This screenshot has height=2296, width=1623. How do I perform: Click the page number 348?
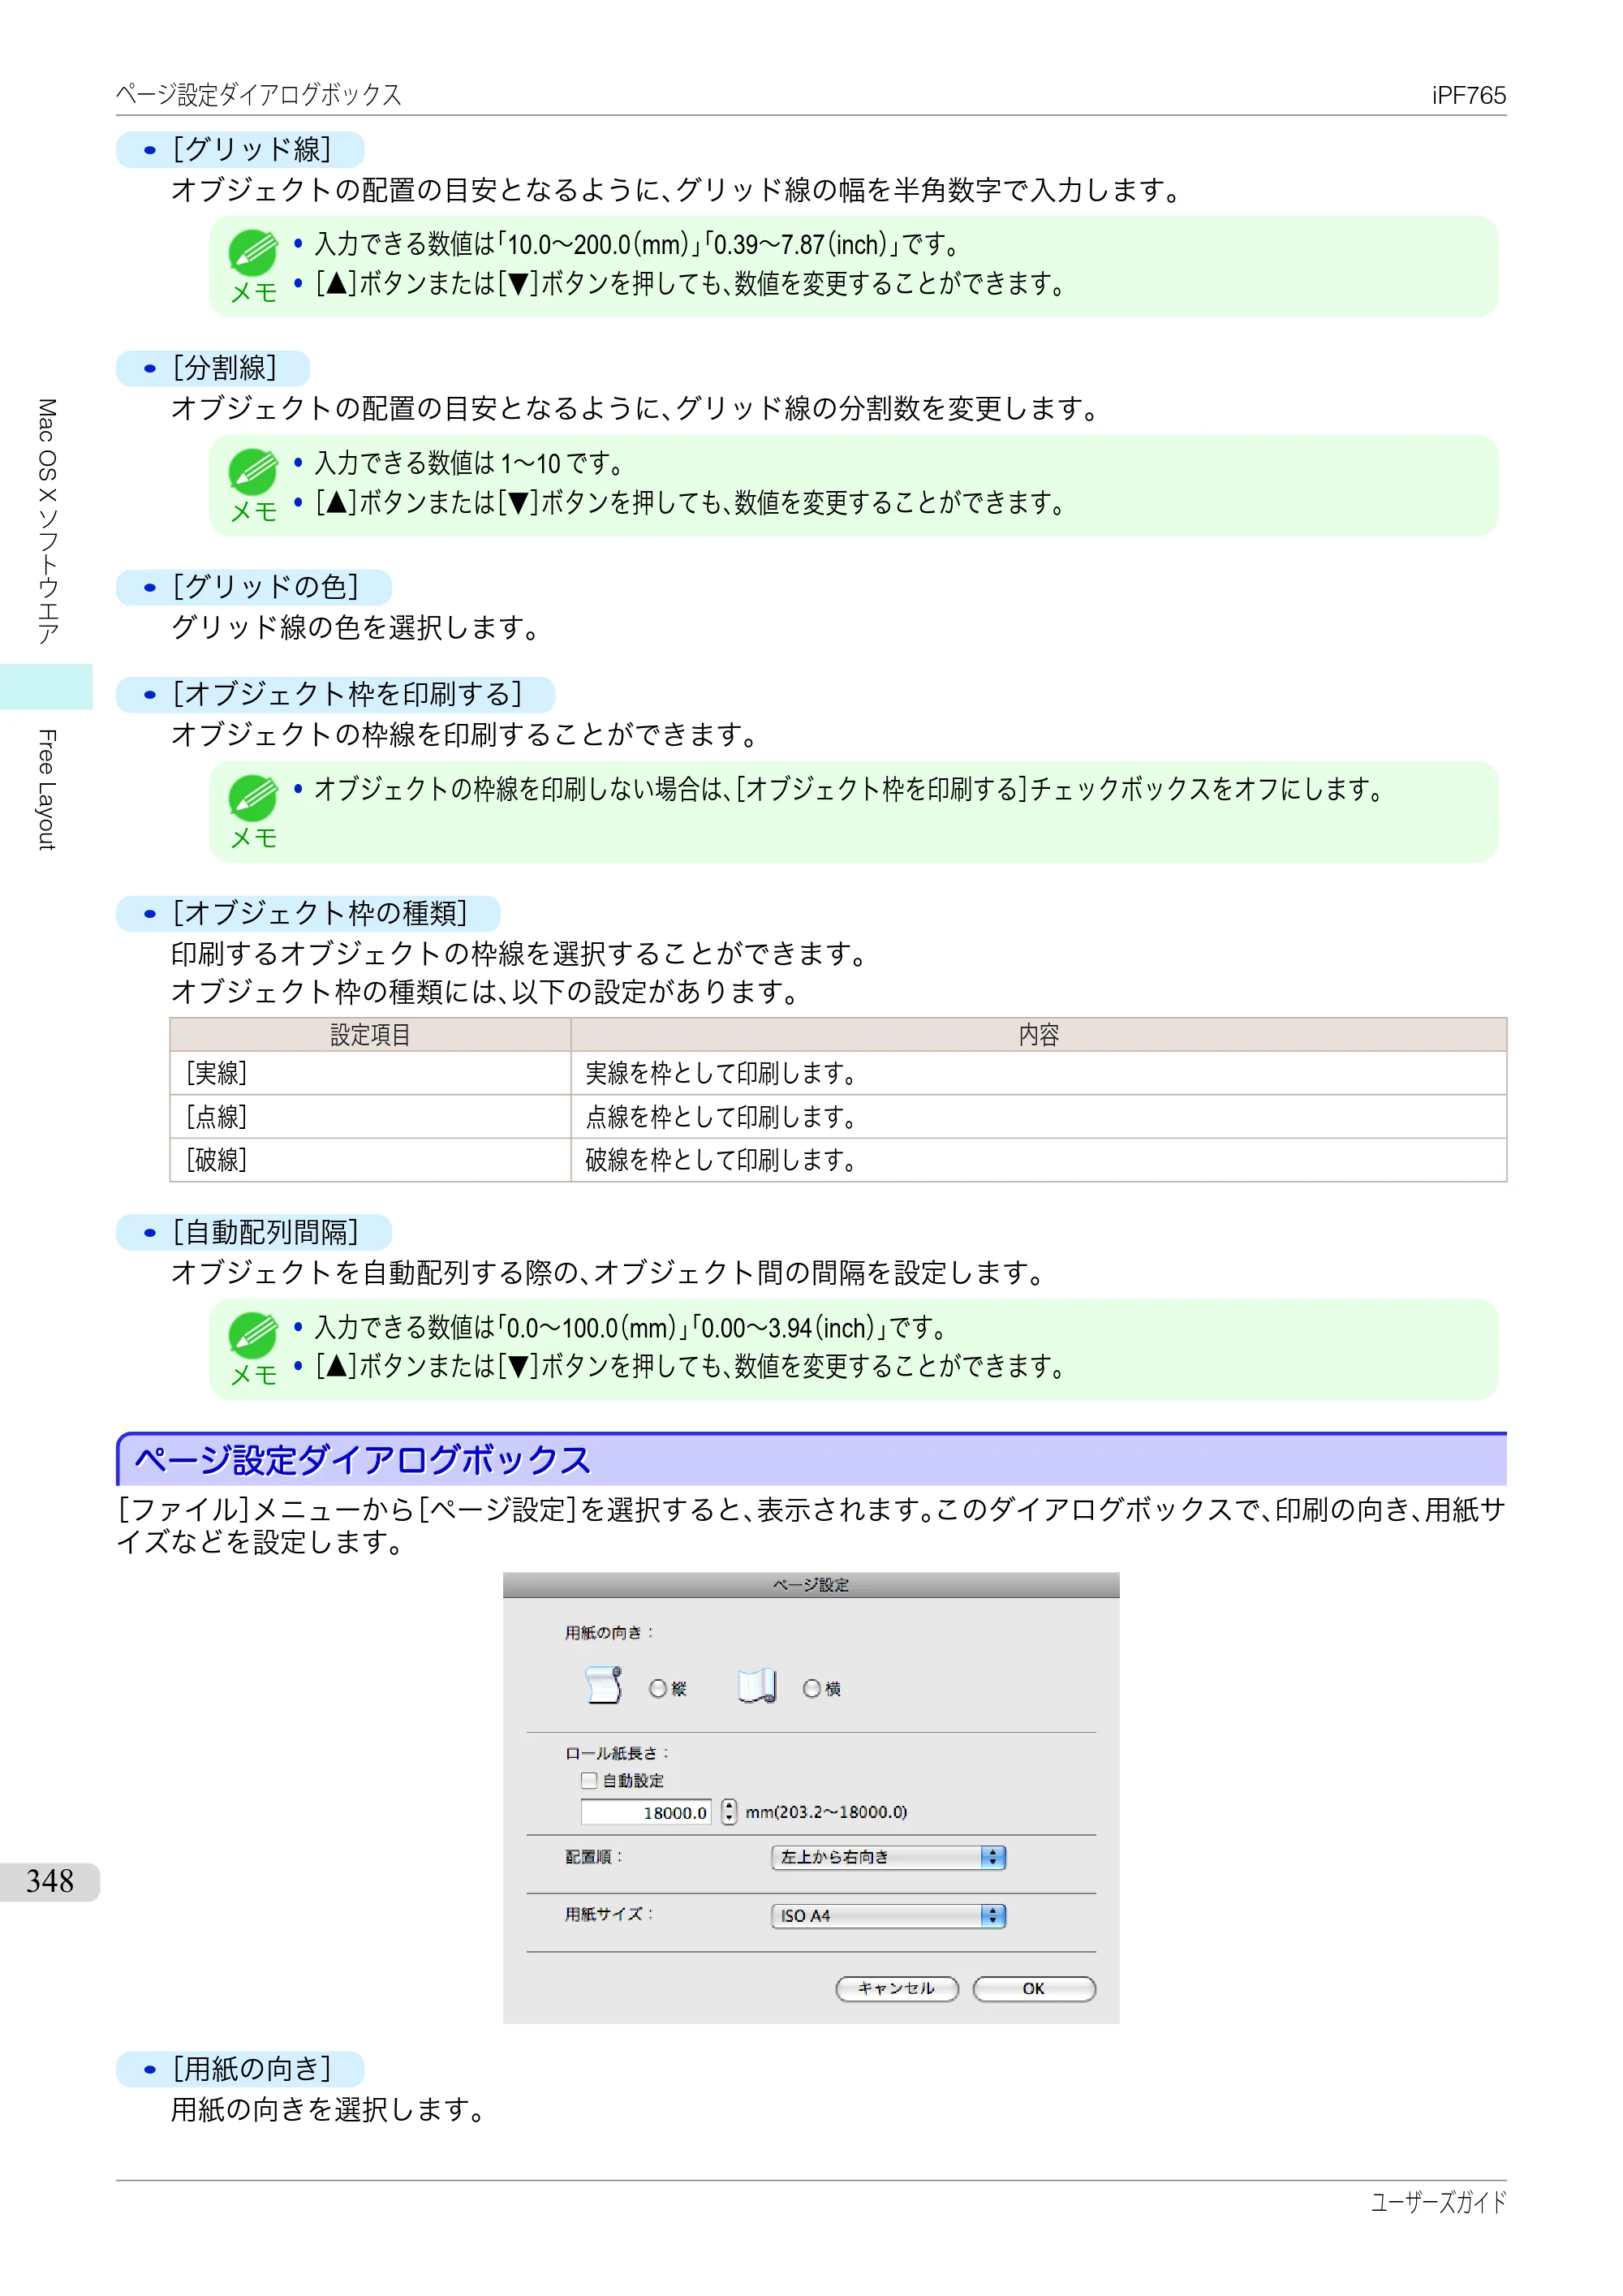pos(50,1882)
